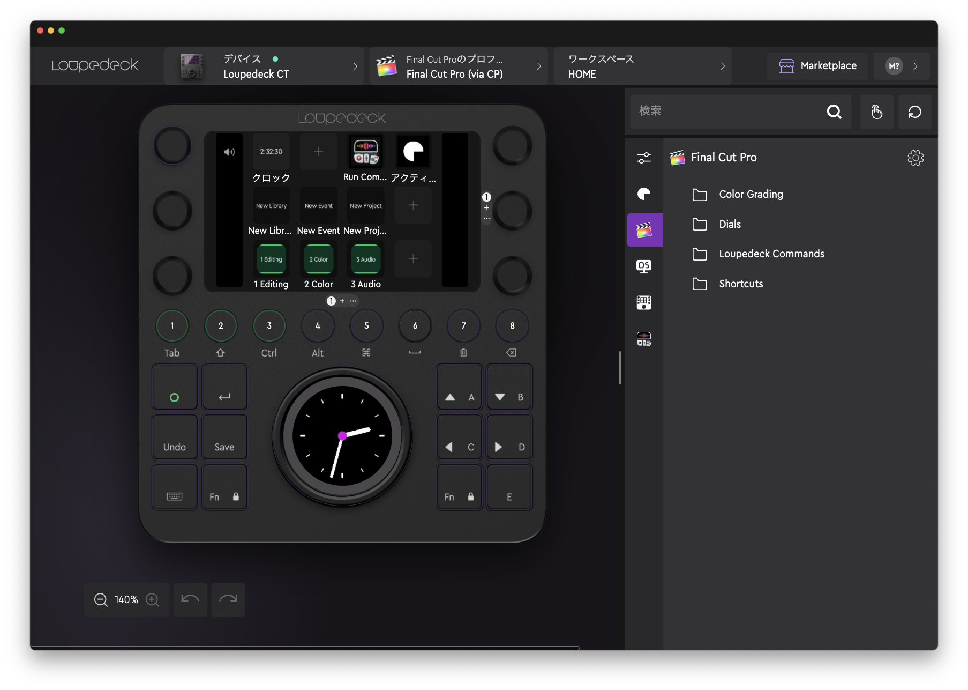Viewport: 968px width, 690px height.
Task: Select the keypad device sidebar icon
Action: (644, 303)
